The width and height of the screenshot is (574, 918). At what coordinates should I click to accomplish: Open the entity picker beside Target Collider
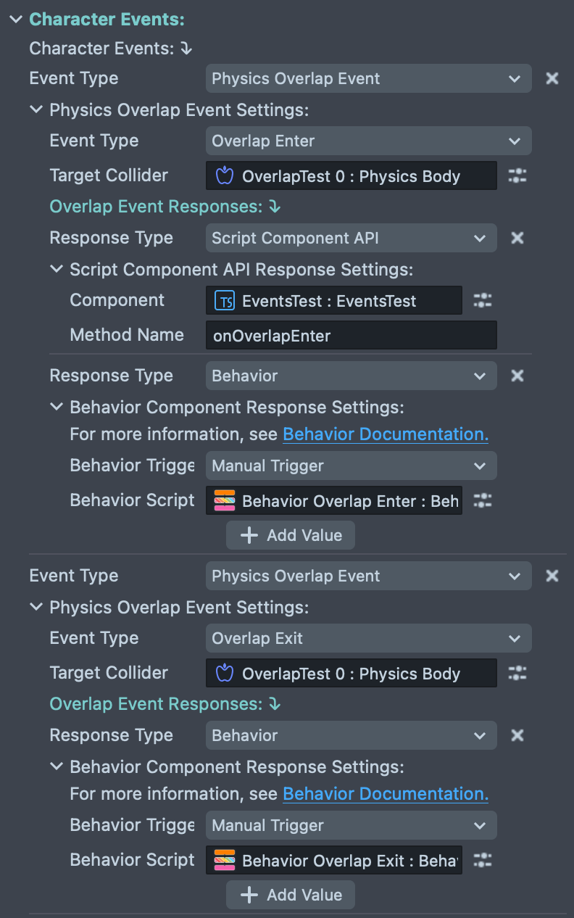click(517, 175)
